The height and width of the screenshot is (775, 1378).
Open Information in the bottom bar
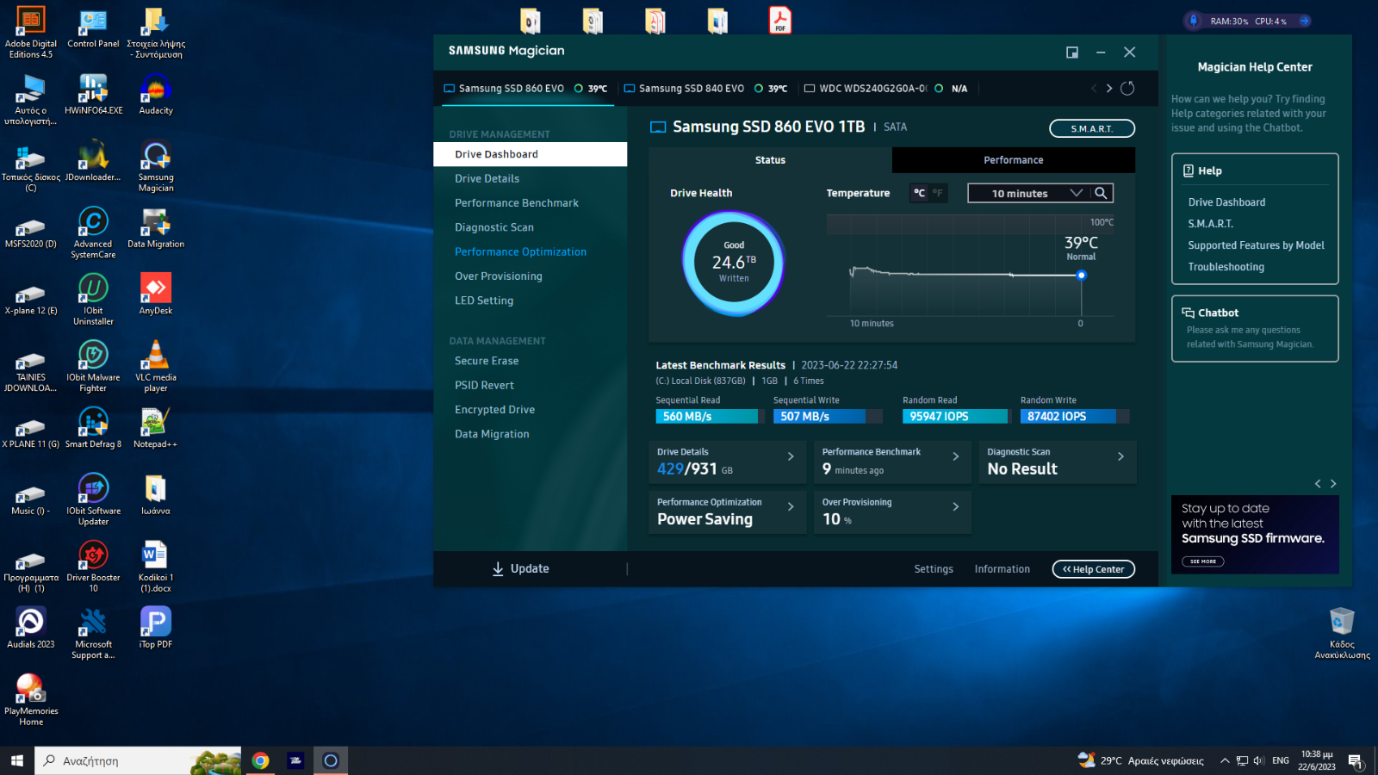[1002, 569]
